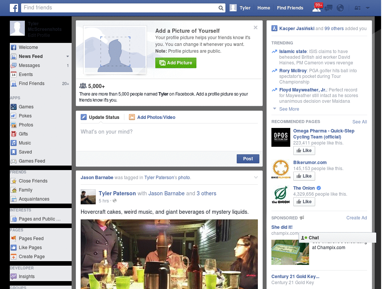Open Islamic state trending topic
This screenshot has height=289, width=386.
tap(293, 51)
